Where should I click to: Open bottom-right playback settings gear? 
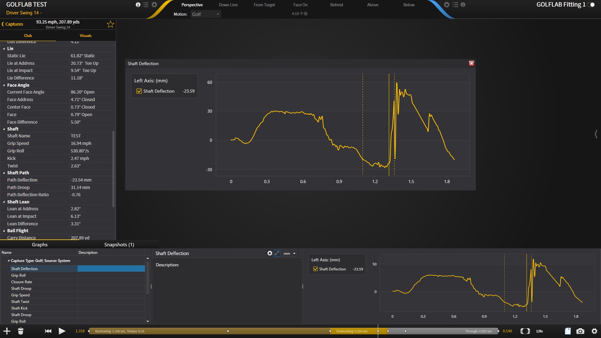(594, 331)
